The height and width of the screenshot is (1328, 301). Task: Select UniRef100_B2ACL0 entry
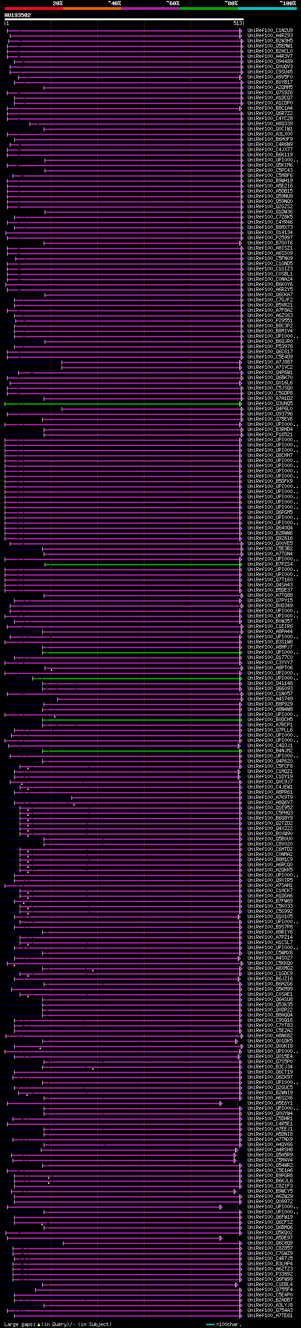(x=269, y=51)
